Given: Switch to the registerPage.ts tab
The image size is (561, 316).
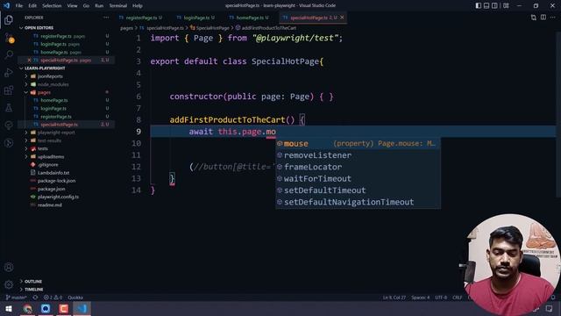Looking at the screenshot, I should (141, 18).
